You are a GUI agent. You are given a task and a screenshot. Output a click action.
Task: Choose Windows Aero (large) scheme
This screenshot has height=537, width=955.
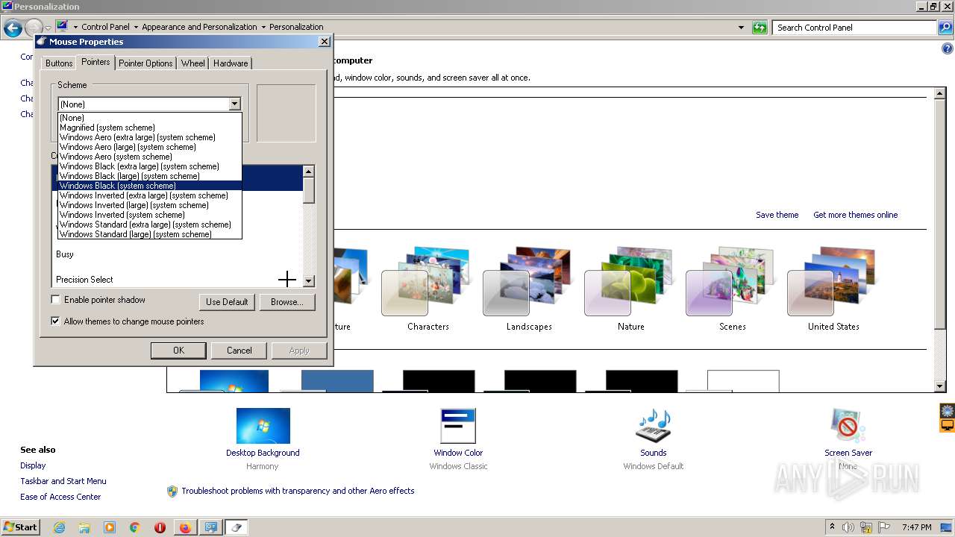(x=150, y=147)
